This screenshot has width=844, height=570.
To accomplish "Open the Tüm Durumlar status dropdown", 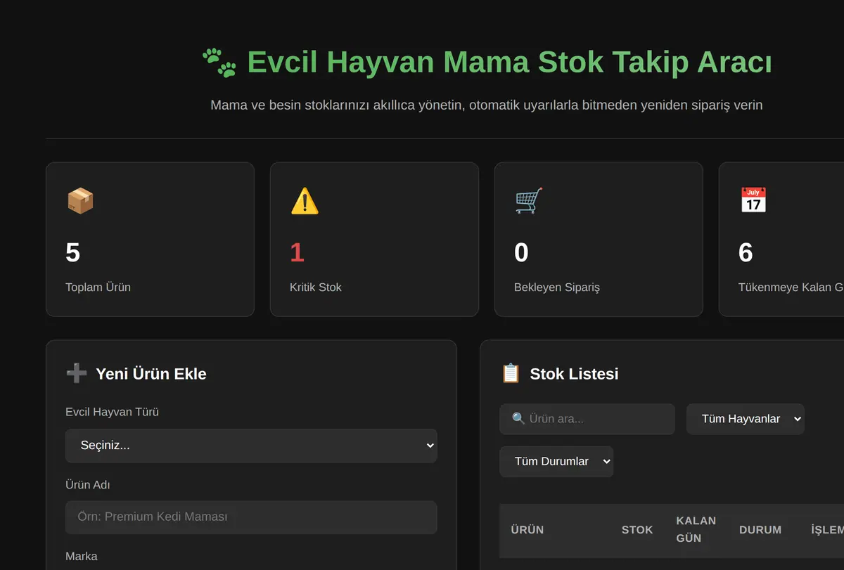I will coord(556,462).
